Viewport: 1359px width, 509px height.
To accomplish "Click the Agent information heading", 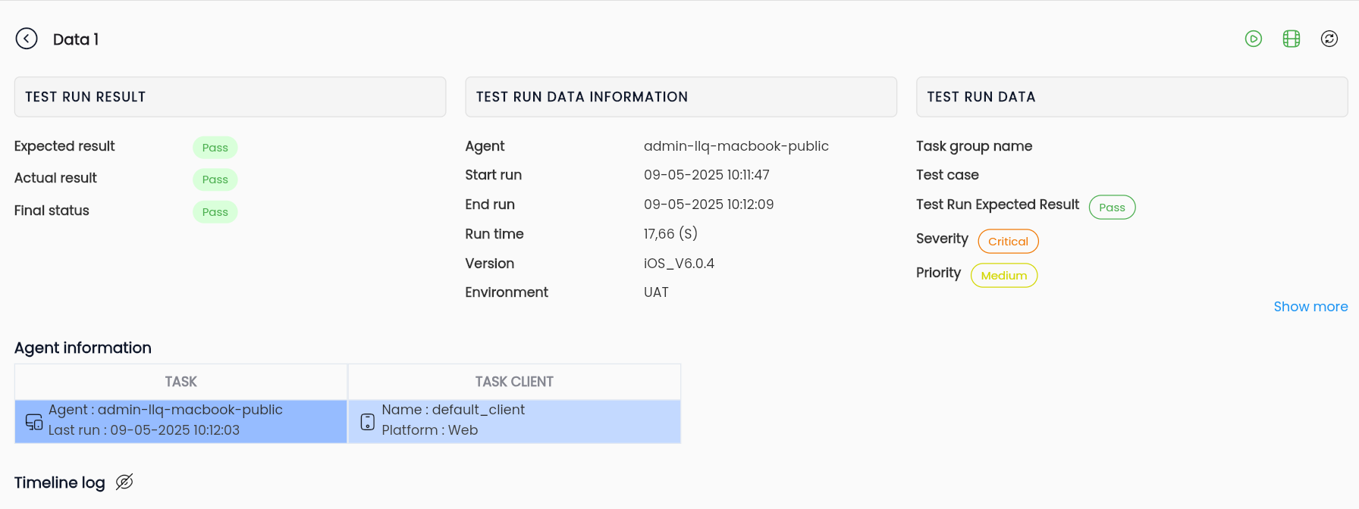I will coord(83,348).
